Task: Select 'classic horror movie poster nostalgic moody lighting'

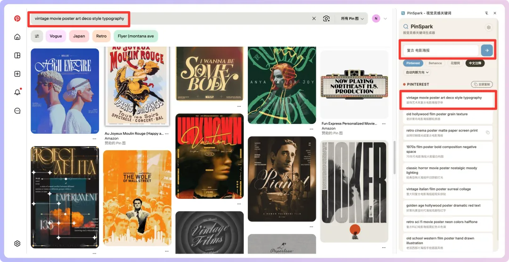Action: click(x=448, y=172)
